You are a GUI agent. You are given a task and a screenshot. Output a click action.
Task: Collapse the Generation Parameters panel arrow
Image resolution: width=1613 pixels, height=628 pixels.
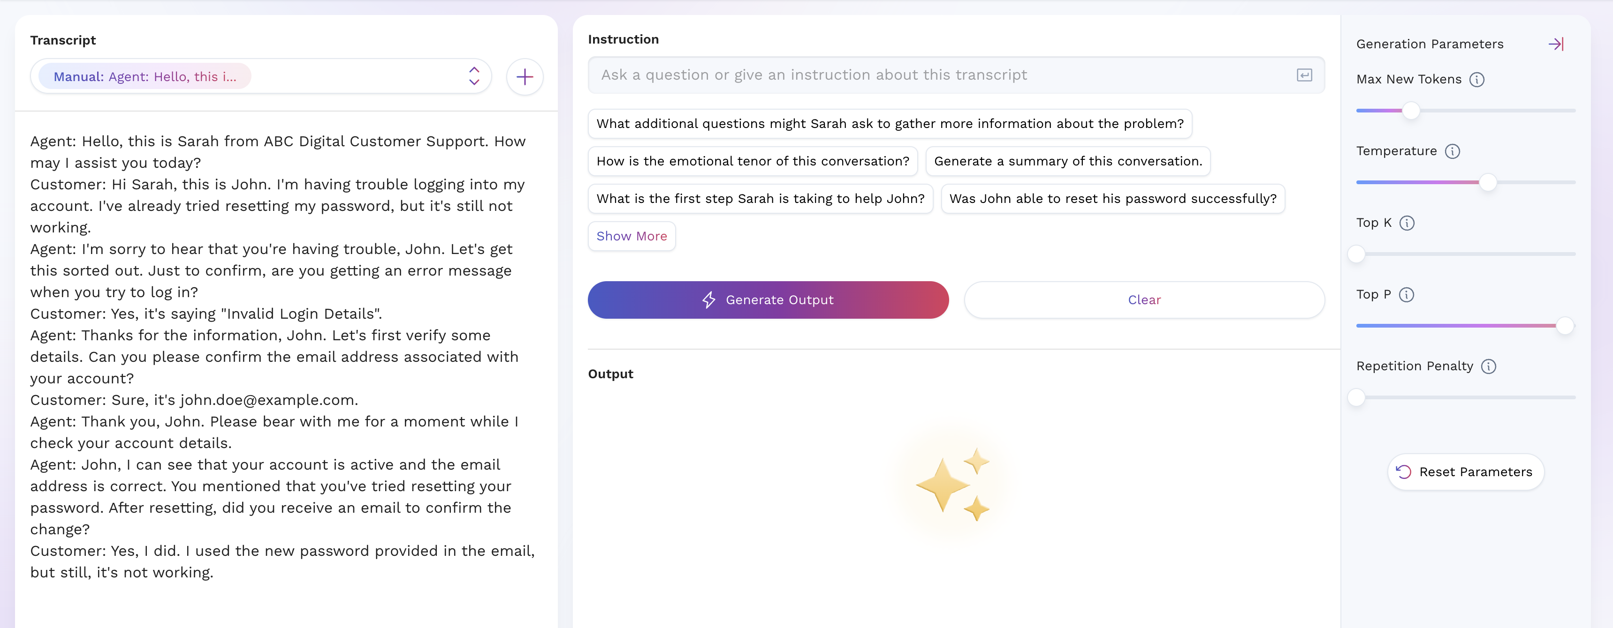(1556, 44)
